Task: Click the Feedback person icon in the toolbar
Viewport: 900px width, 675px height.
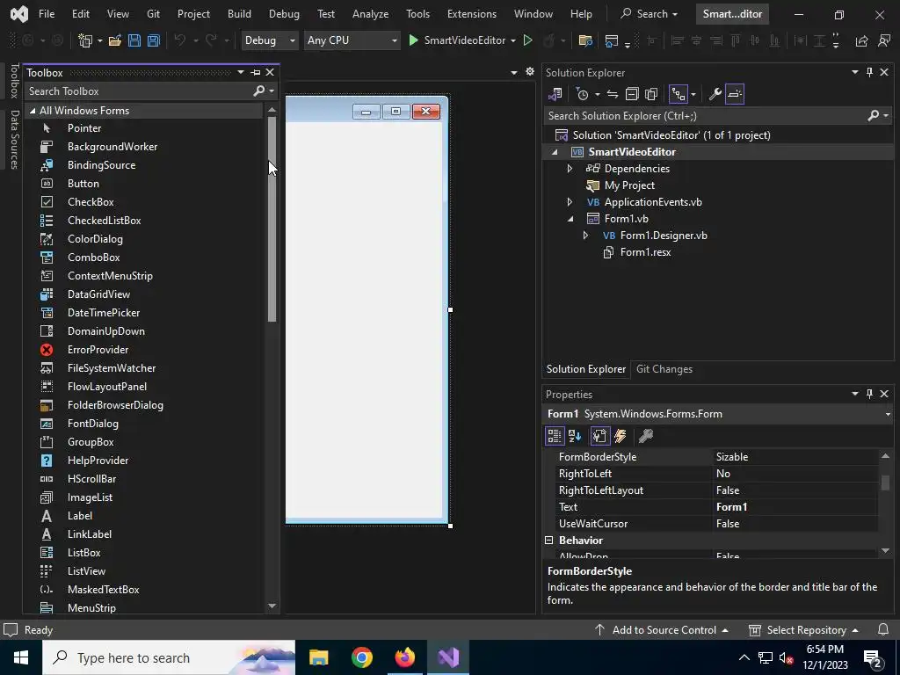Action: [x=884, y=40]
